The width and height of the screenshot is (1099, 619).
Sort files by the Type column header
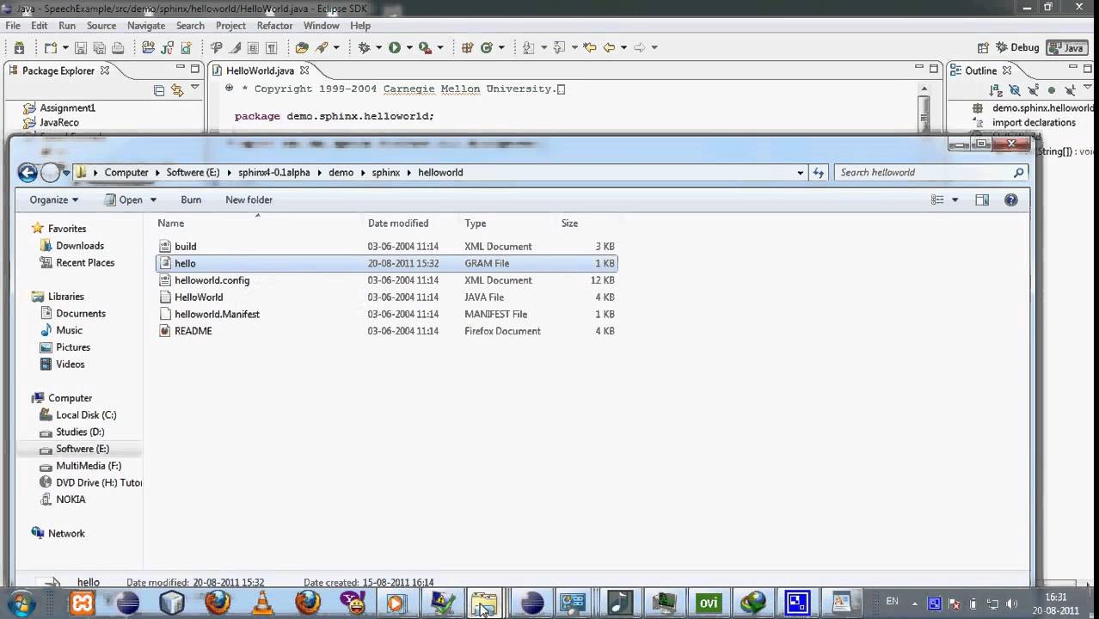(x=476, y=223)
